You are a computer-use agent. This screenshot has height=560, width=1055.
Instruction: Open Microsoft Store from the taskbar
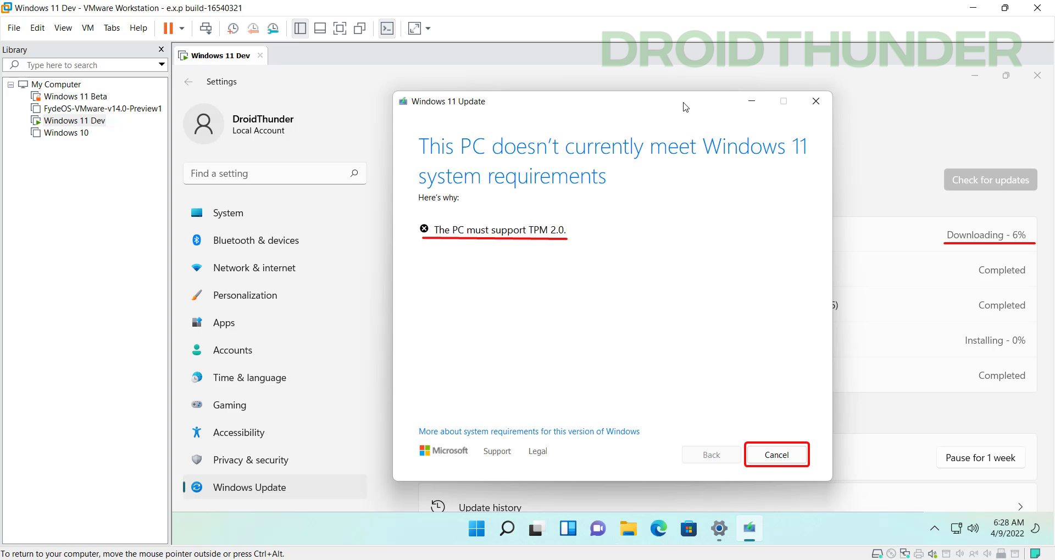point(688,529)
